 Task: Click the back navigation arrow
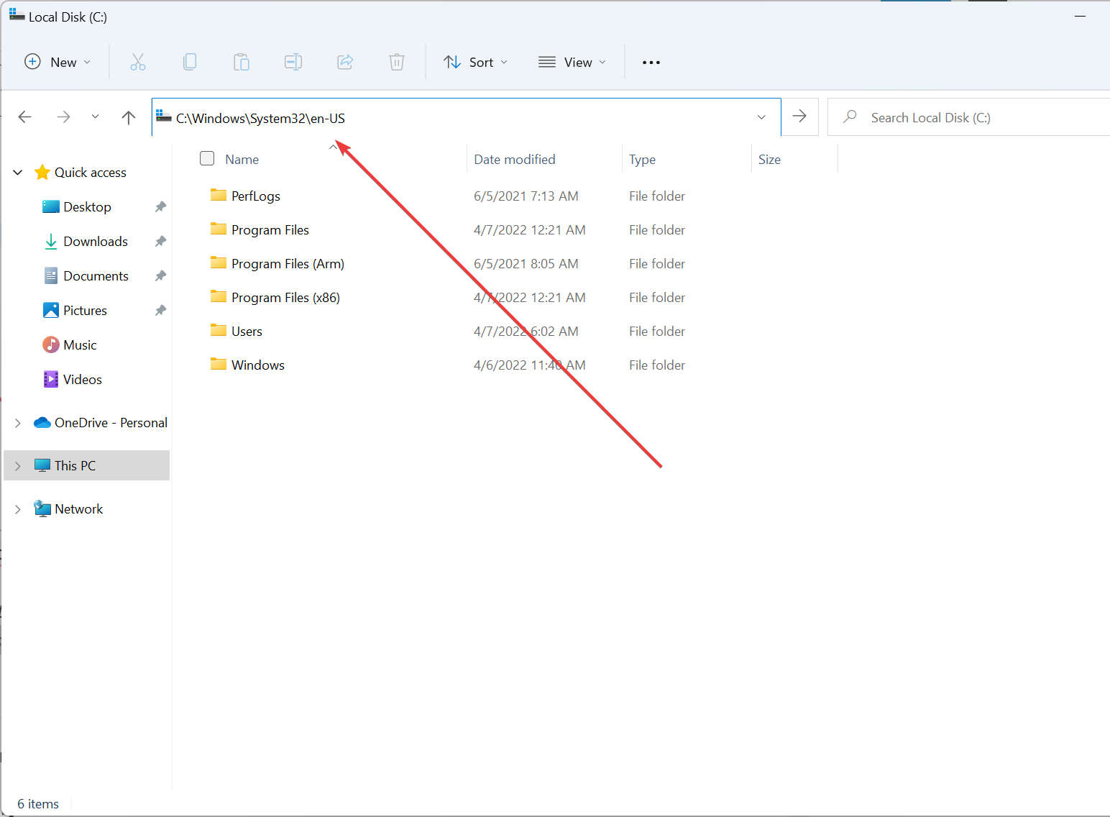[24, 117]
